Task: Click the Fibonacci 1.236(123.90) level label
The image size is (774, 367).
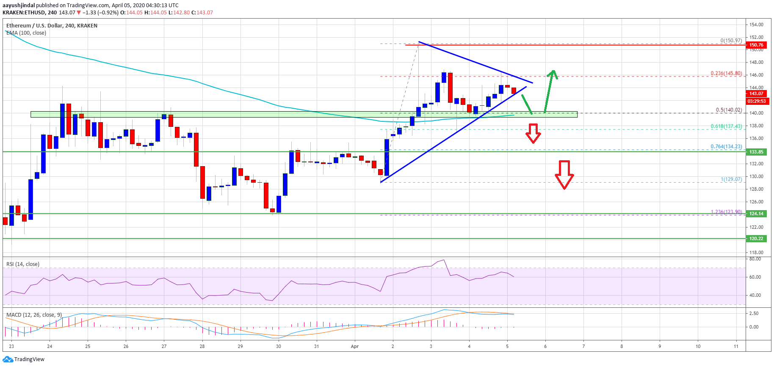Action: tap(726, 212)
